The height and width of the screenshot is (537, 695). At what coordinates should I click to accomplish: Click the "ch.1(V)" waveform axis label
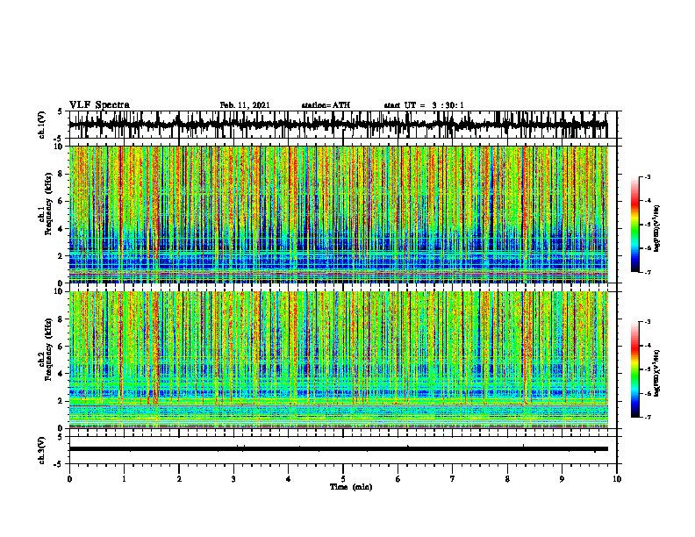42,125
